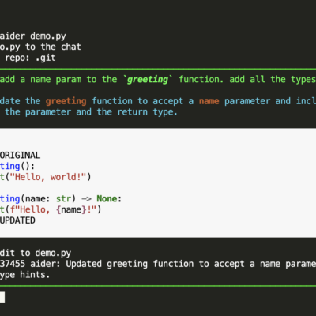316x316 pixels.
Task: Click the terminal cursor block at prompt
Action: [2, 297]
